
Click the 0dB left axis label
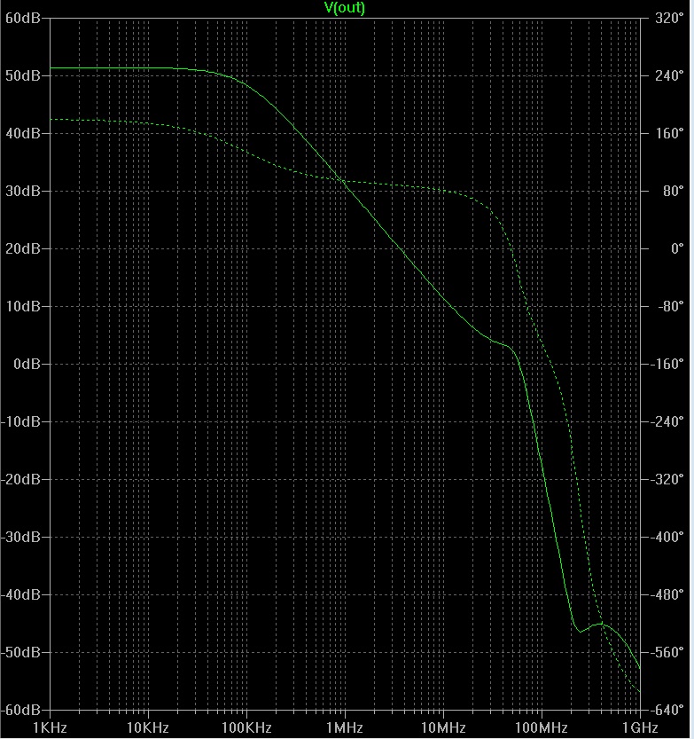pos(27,365)
